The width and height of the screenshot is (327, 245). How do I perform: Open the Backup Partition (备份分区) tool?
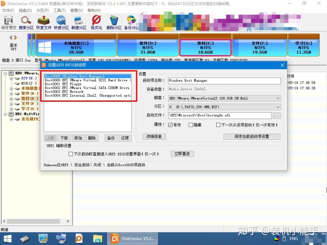click(131, 23)
